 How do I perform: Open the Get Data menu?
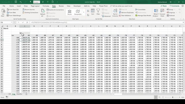point(3,13)
